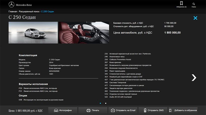This screenshot has height=115, width=206.
Task: Click the camera icon on Фотографии button
Action: [x=56, y=110]
